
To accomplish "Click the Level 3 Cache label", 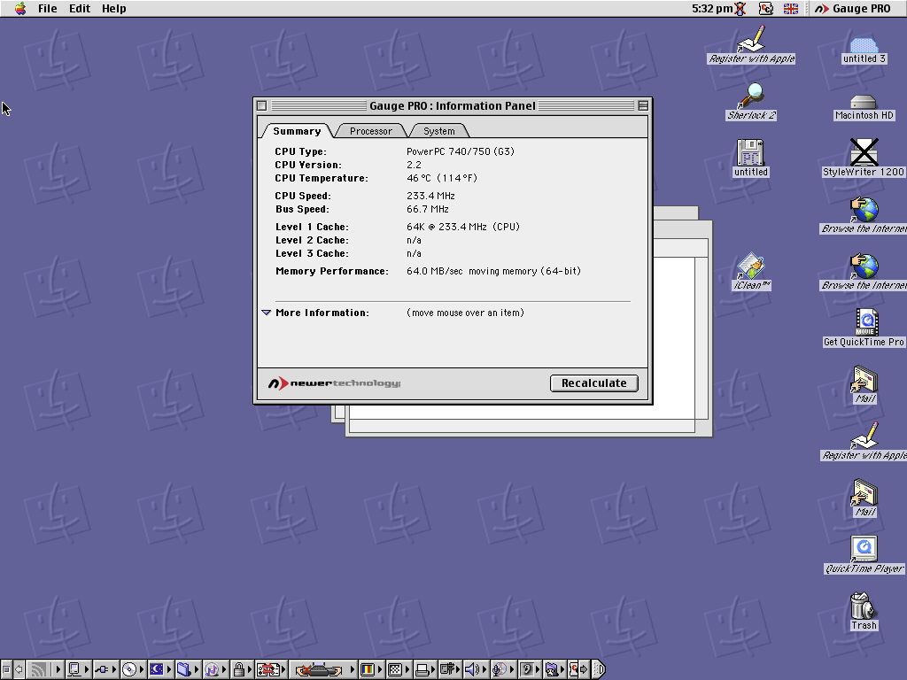I will click(313, 254).
